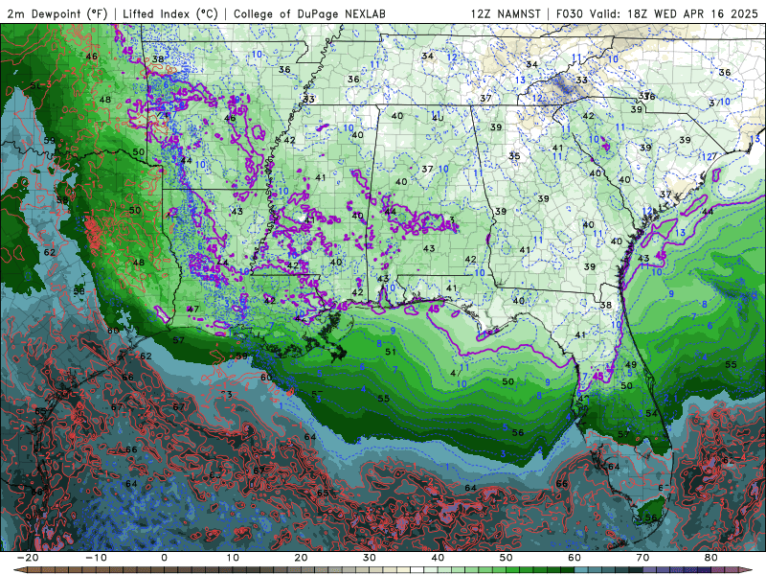Click the "College of DuPage NEXLAB" header text
The image size is (766, 575).
[309, 14]
